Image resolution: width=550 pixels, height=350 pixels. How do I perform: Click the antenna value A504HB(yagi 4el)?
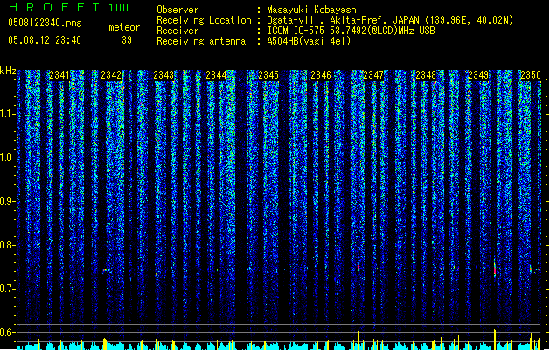(x=309, y=41)
